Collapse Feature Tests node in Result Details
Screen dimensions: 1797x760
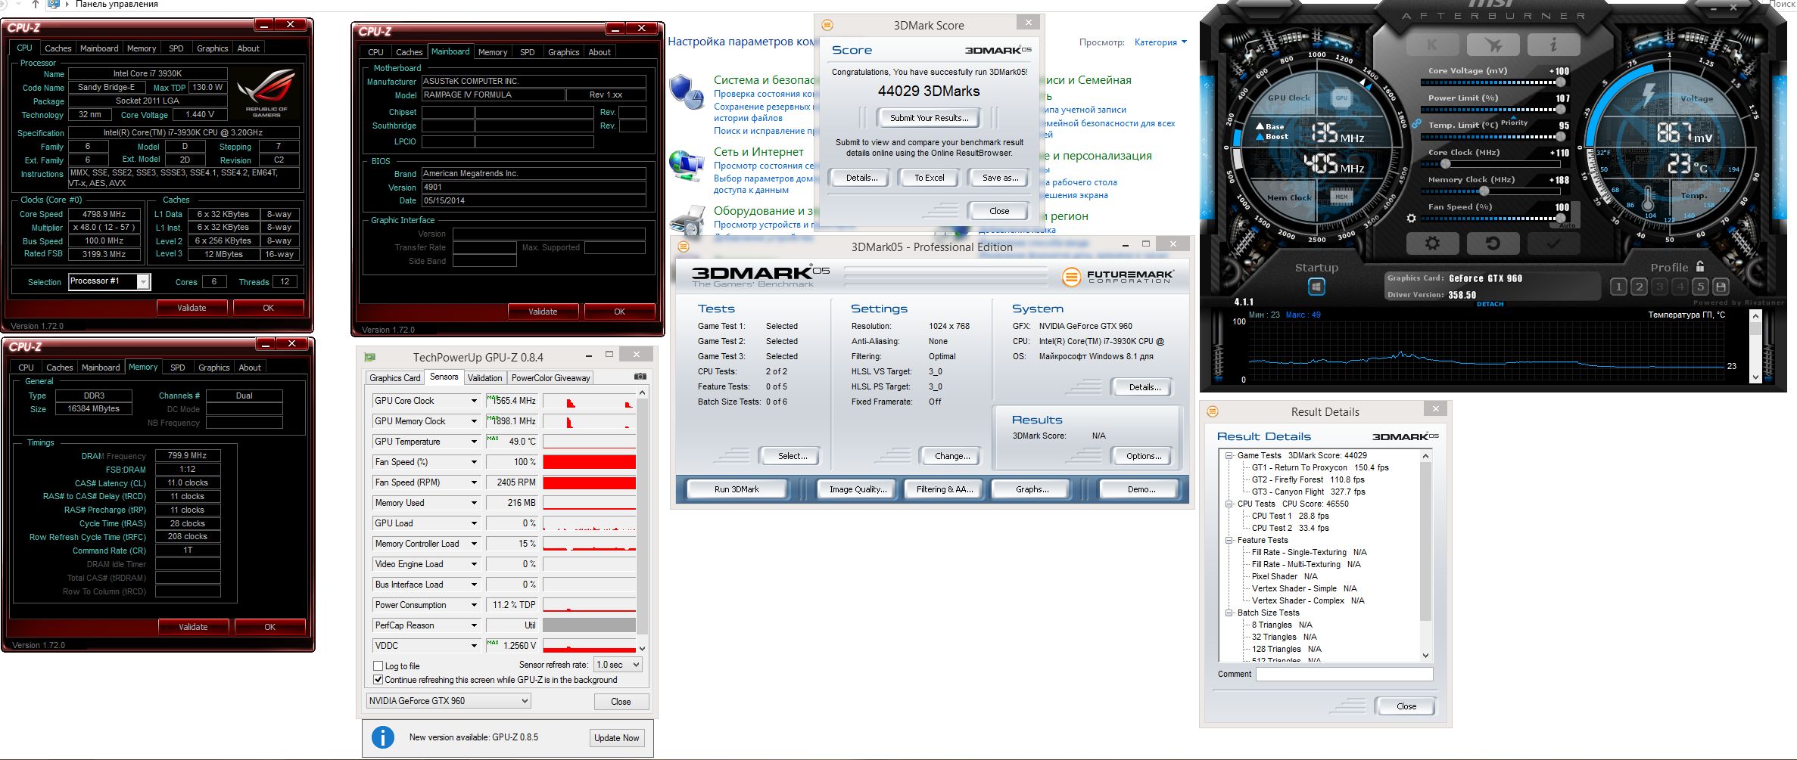pyautogui.click(x=1229, y=540)
